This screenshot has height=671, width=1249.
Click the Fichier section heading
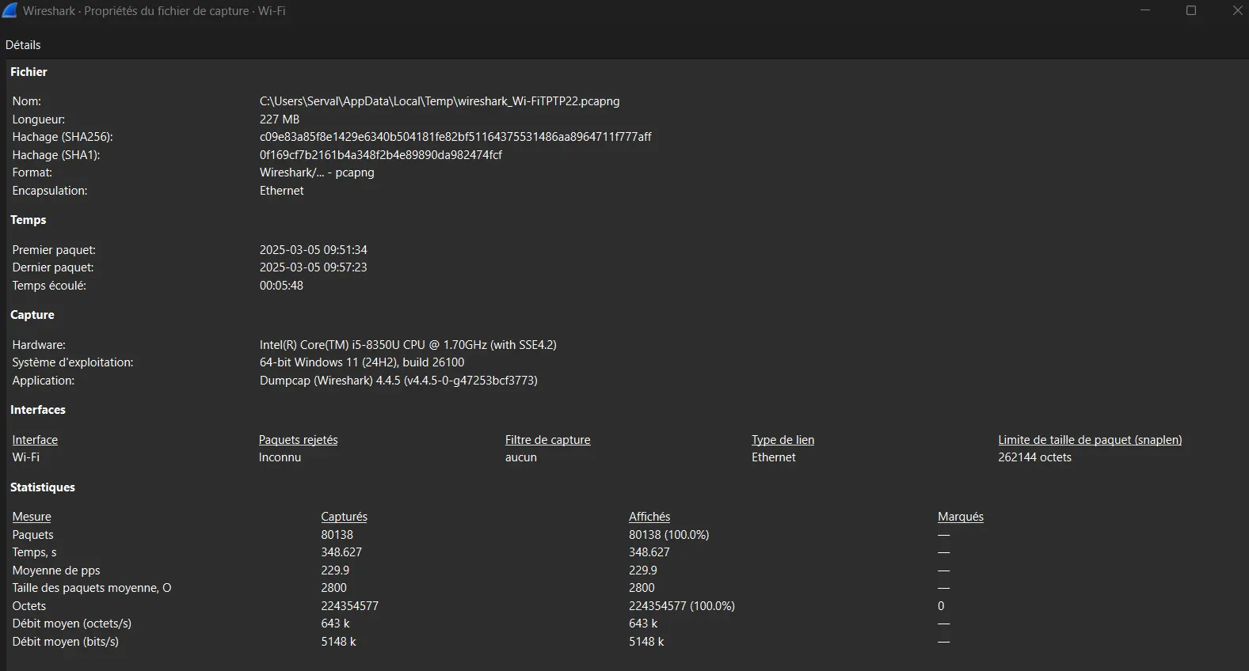point(29,72)
